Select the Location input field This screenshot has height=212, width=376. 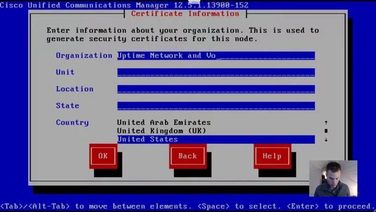[x=216, y=89]
